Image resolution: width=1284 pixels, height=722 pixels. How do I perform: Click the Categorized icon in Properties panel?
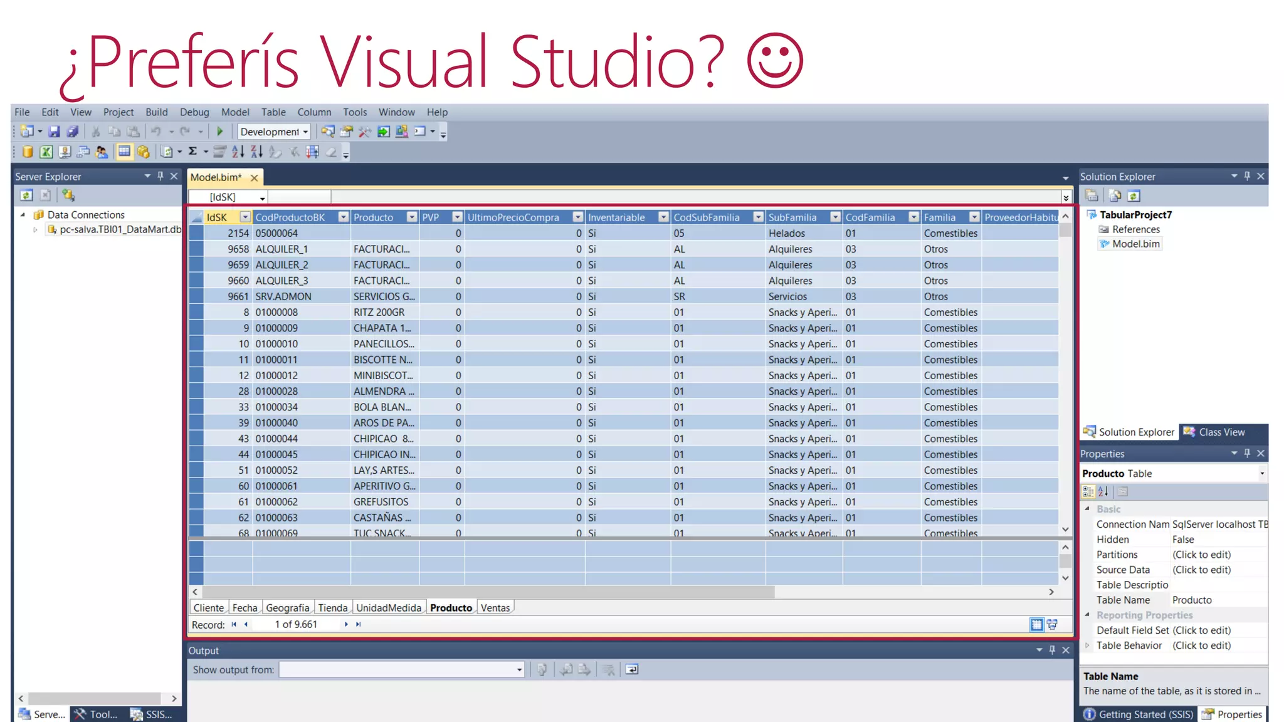1088,492
